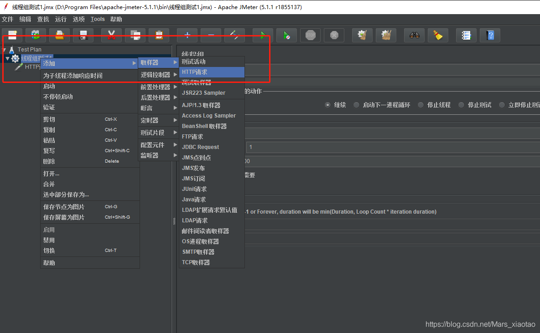The height and width of the screenshot is (333, 540).
Task: Click the Expand all plus icon
Action: click(187, 35)
